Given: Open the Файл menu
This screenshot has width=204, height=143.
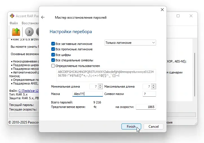Looking at the screenshot, I should point(14,23).
